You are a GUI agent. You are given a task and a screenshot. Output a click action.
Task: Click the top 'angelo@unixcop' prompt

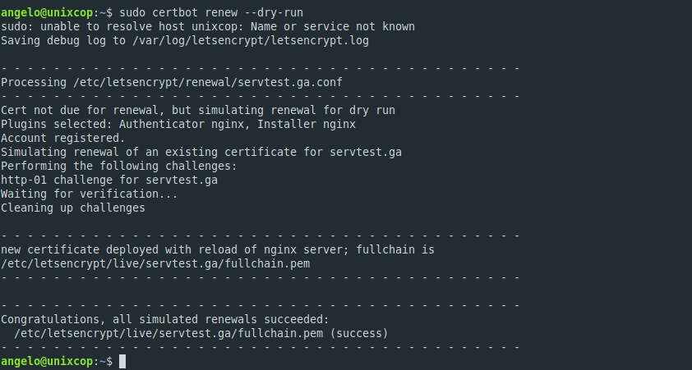pyautogui.click(x=47, y=13)
